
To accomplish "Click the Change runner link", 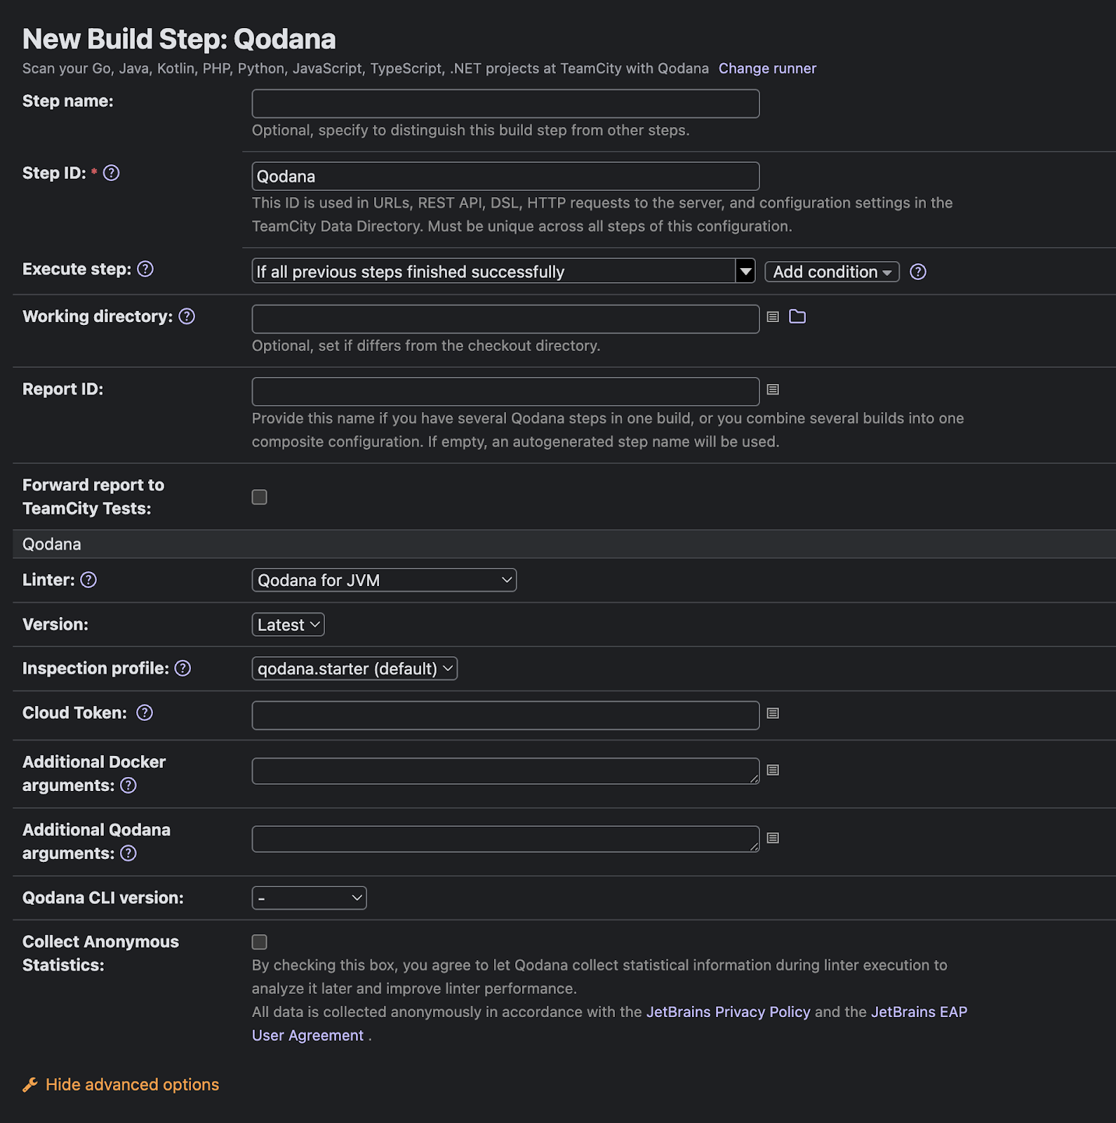I will pos(767,69).
